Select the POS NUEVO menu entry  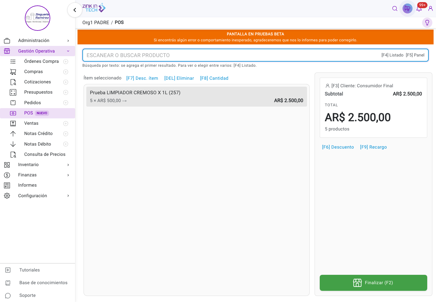tap(38, 113)
